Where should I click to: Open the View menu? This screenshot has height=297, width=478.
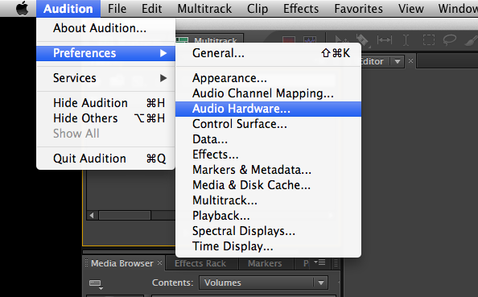411,9
